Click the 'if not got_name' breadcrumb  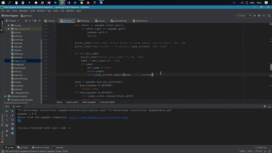(x=107, y=102)
